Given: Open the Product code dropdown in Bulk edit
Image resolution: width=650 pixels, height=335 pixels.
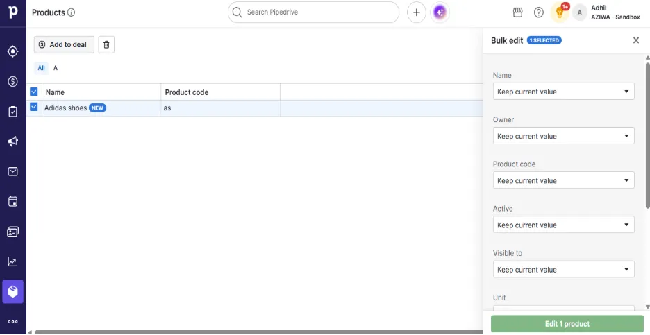Looking at the screenshot, I should (563, 180).
